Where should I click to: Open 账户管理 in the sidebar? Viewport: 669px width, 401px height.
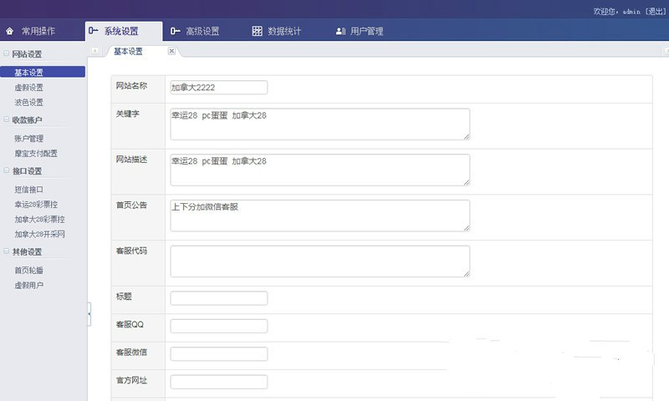click(x=29, y=139)
